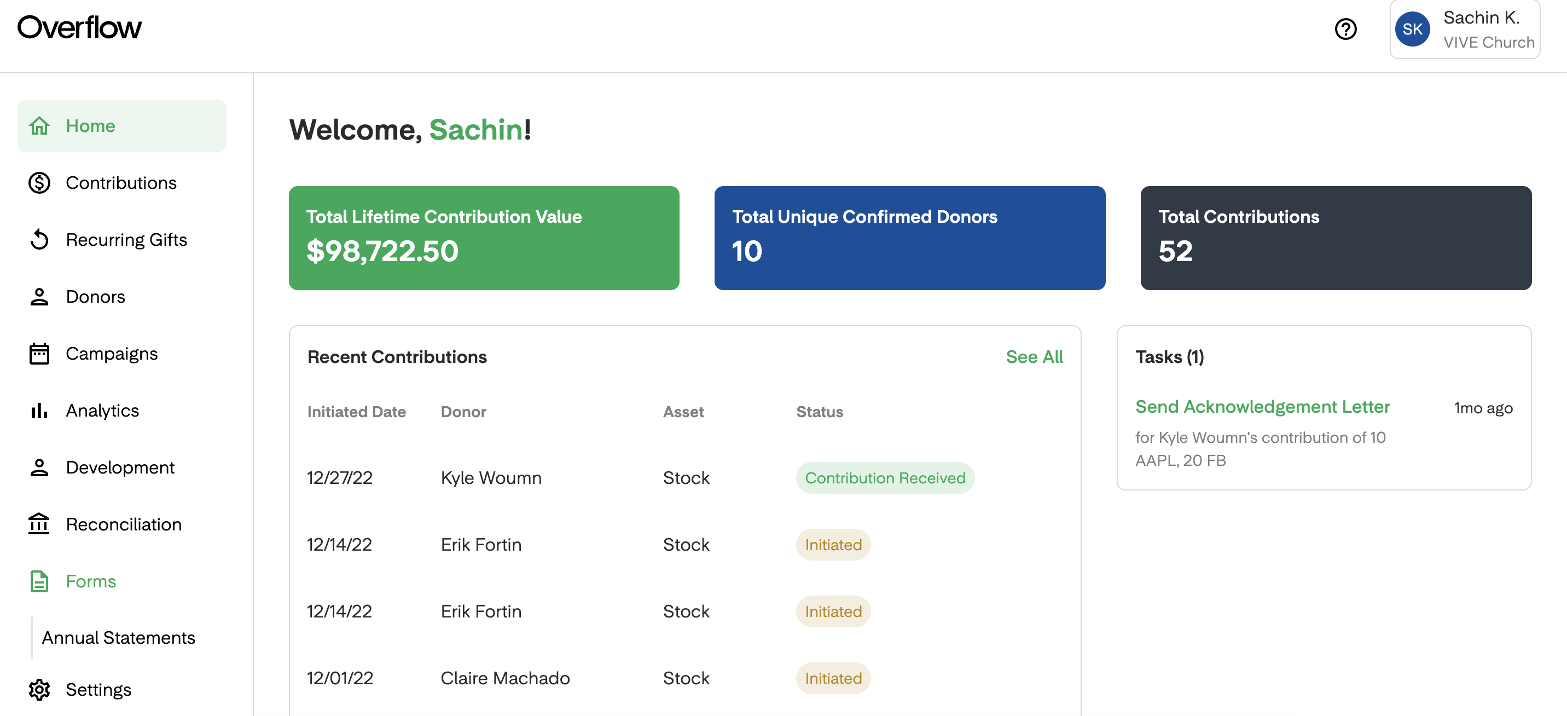Viewport: 1567px width, 716px height.
Task: Click the Settings gear icon
Action: coord(39,689)
